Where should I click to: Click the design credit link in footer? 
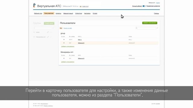(x=158, y=104)
